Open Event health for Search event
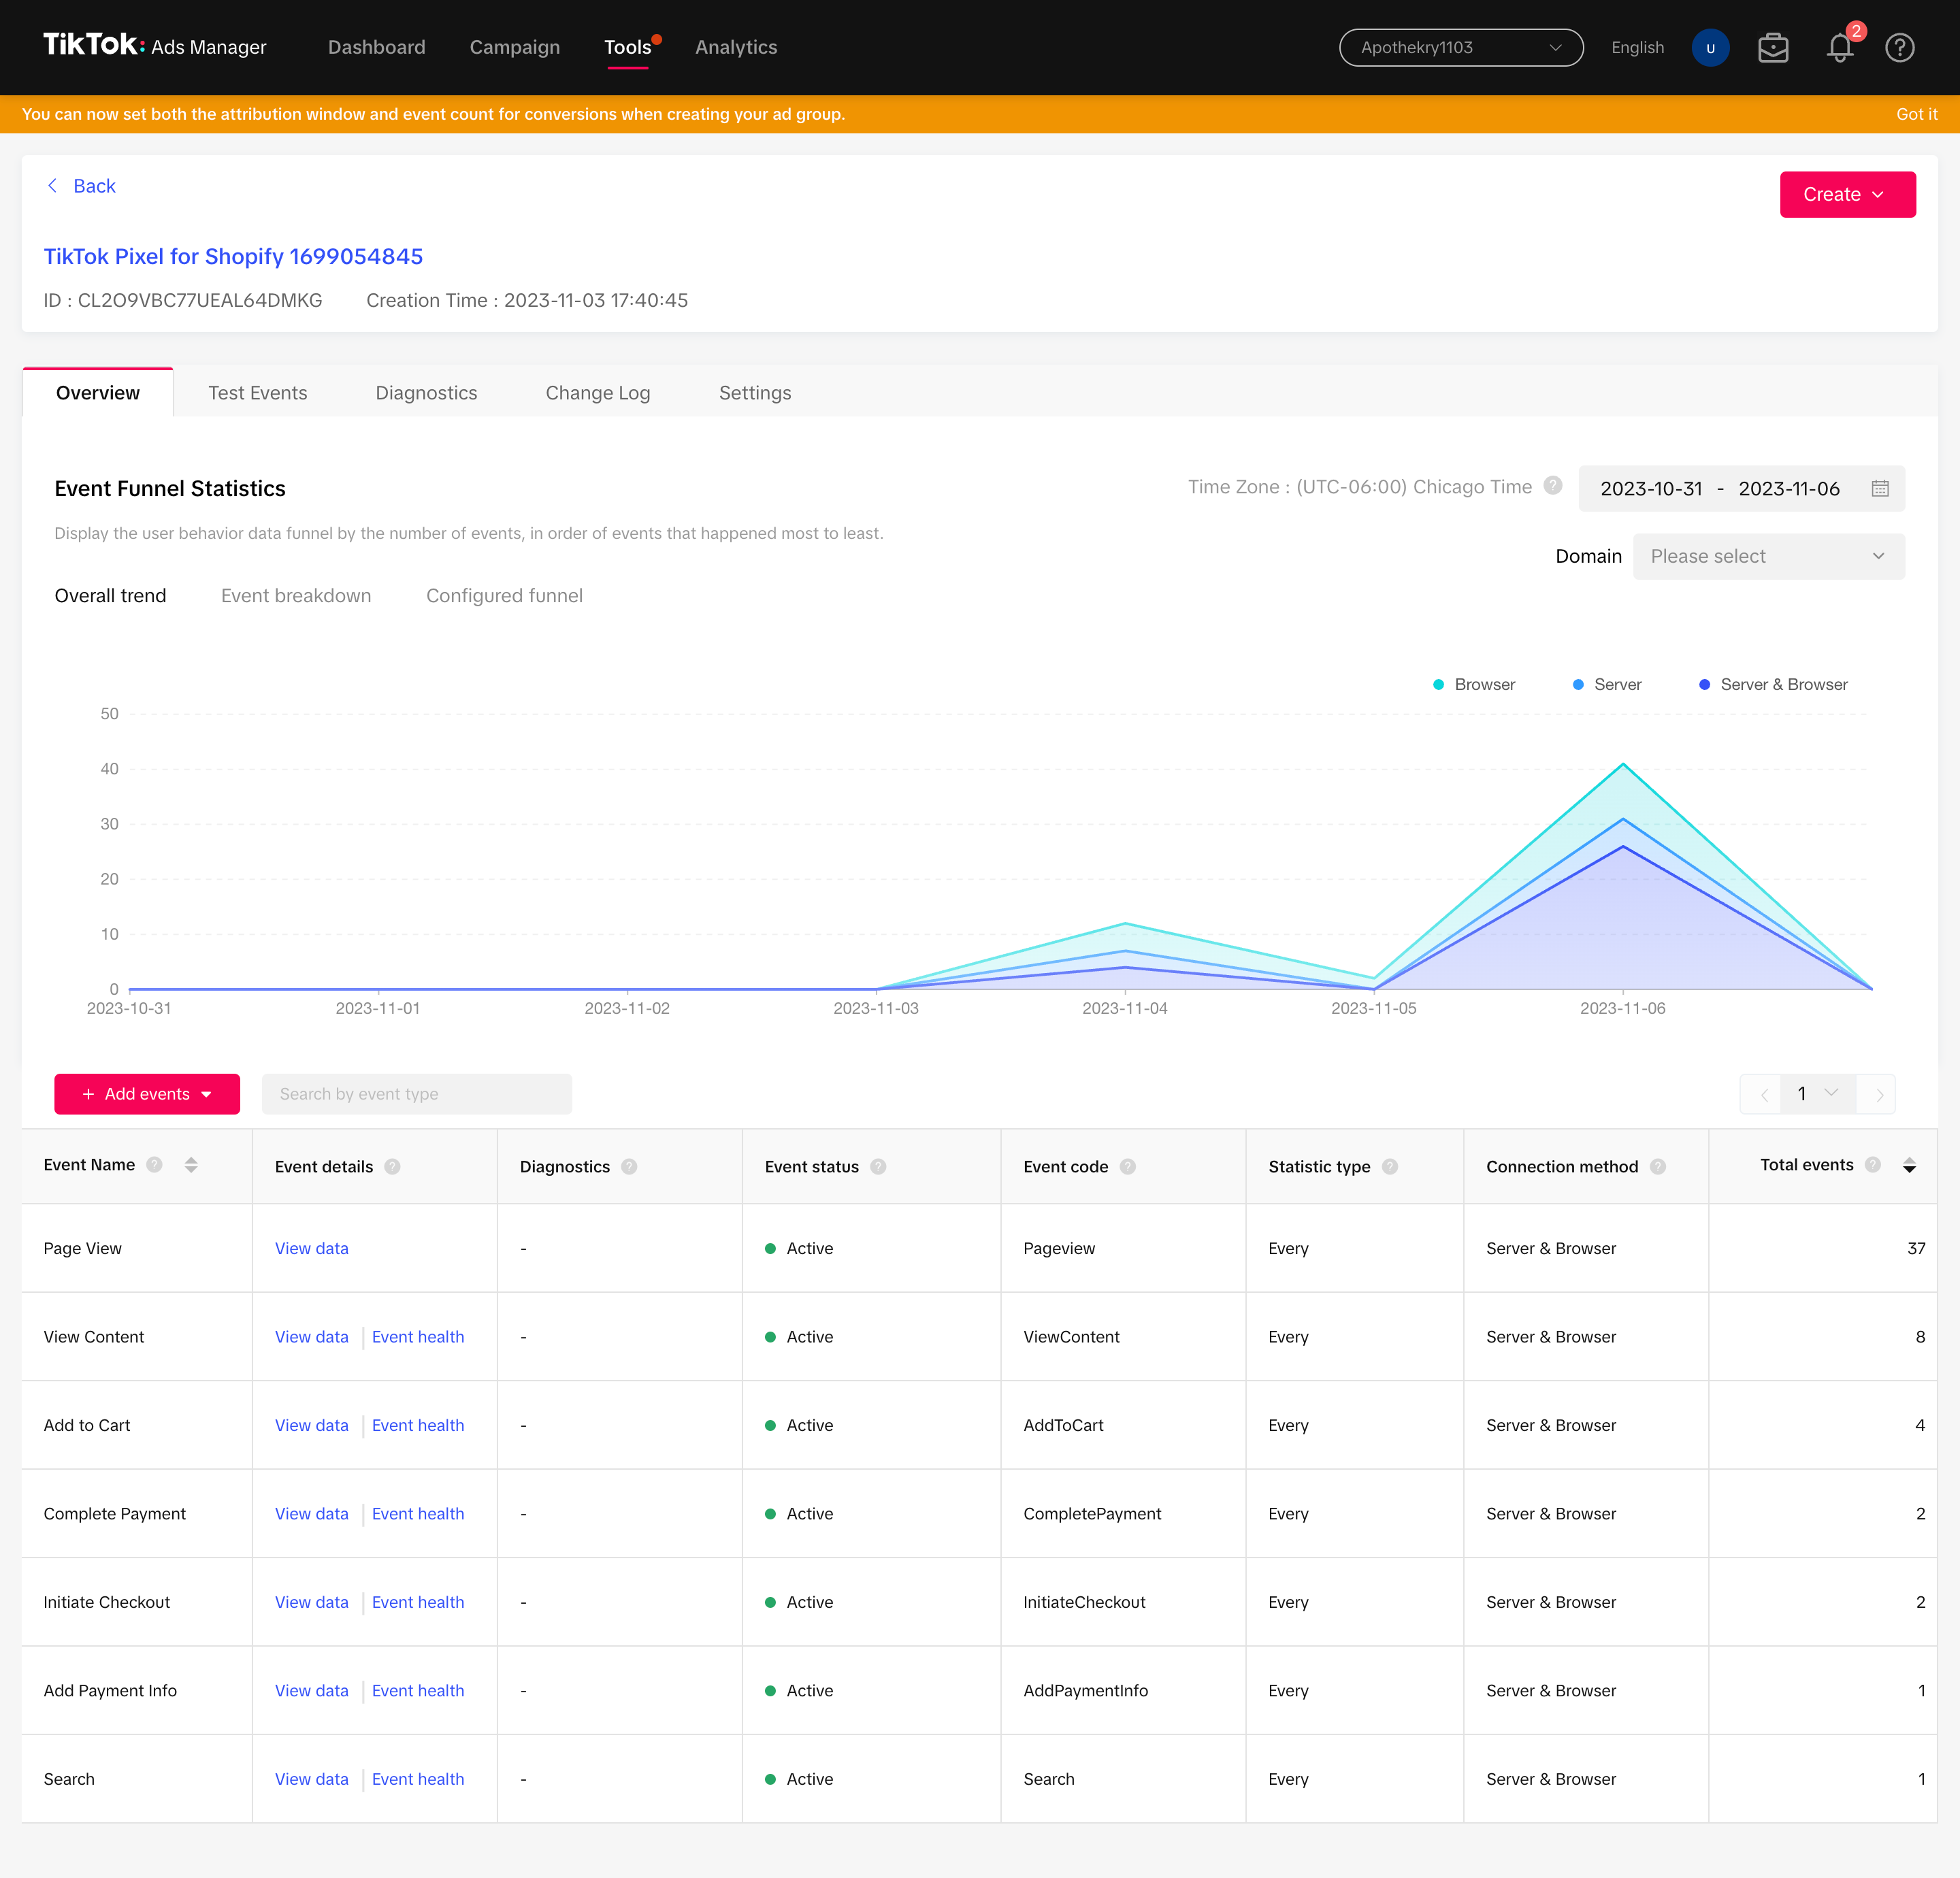This screenshot has height=1878, width=1960. [418, 1779]
